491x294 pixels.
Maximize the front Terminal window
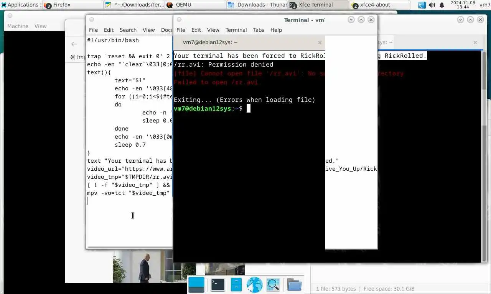[x=361, y=20]
